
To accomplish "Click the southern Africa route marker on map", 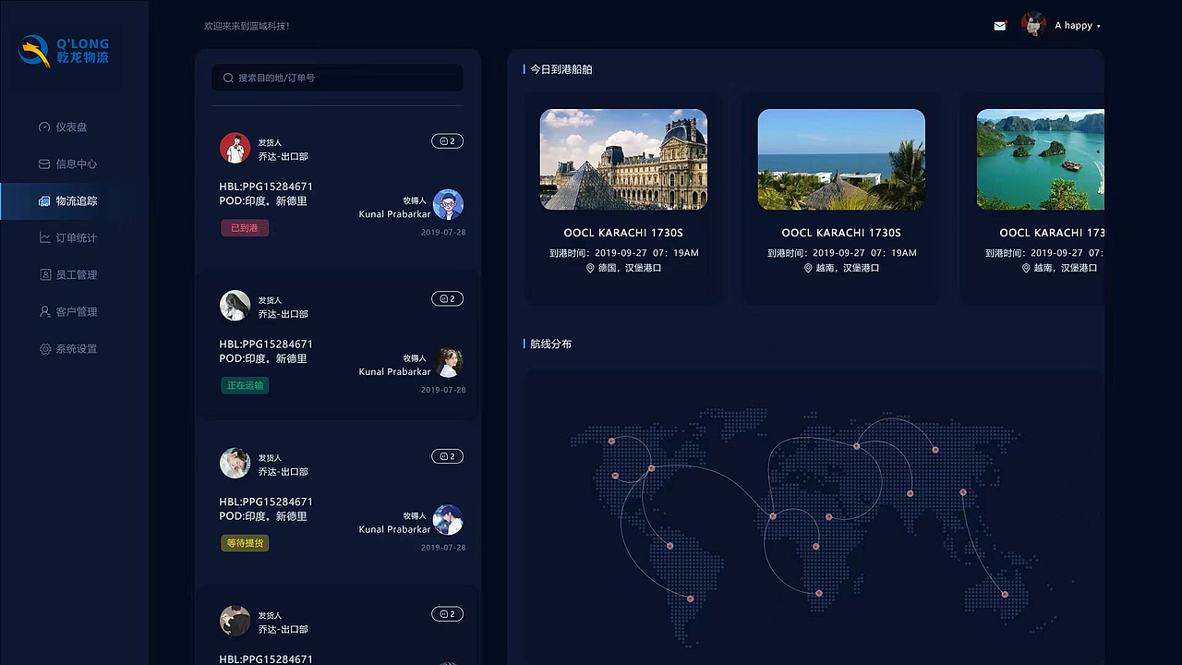I will coord(818,593).
